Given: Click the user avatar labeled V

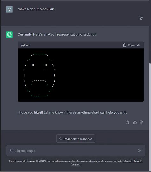Looking at the screenshot, I should point(10,9).
